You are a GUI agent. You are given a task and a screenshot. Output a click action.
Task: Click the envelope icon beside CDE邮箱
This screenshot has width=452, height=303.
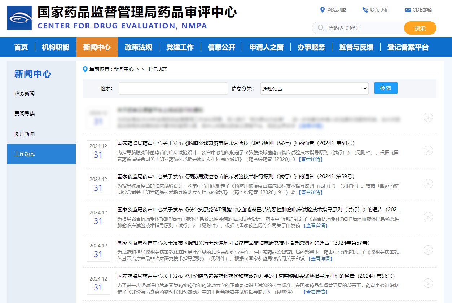click(x=407, y=10)
